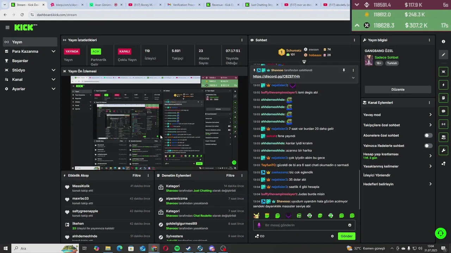The image size is (451, 253).
Task: Open Hesap yaşı kısıtlaması chevron
Action: [430, 156]
